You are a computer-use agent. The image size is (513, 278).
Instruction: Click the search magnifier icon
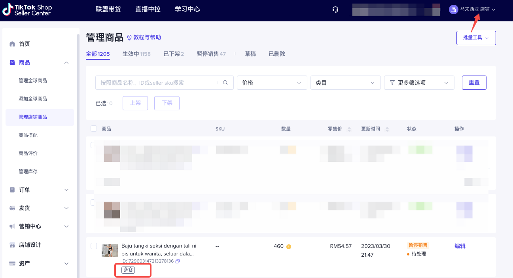[225, 83]
